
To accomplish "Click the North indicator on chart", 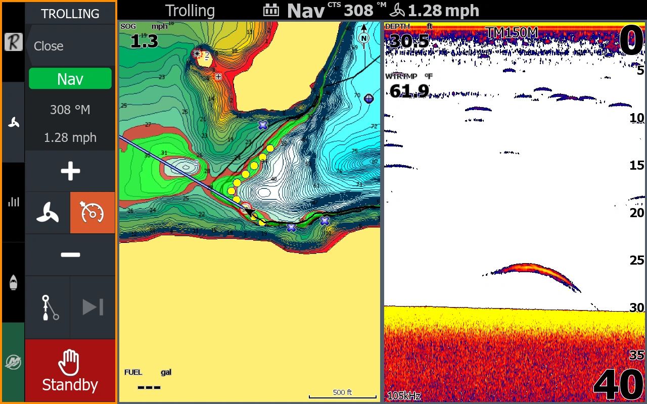I will (363, 37).
